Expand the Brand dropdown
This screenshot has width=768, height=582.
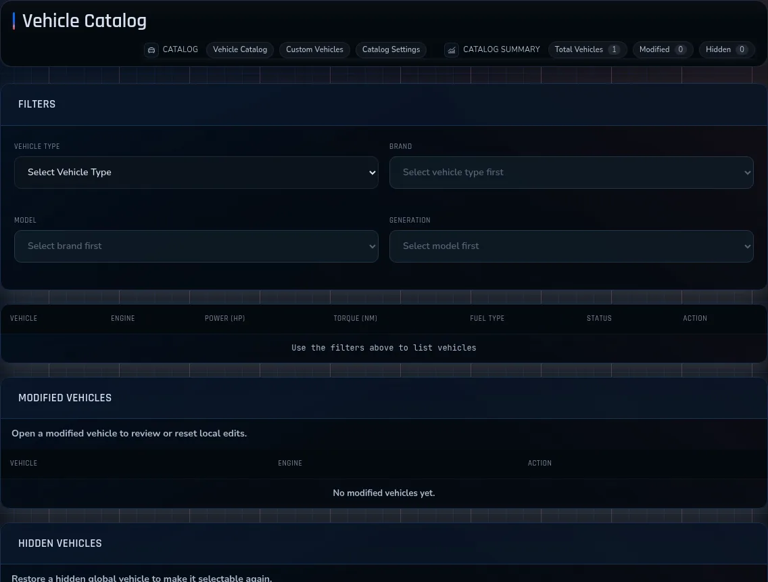571,173
